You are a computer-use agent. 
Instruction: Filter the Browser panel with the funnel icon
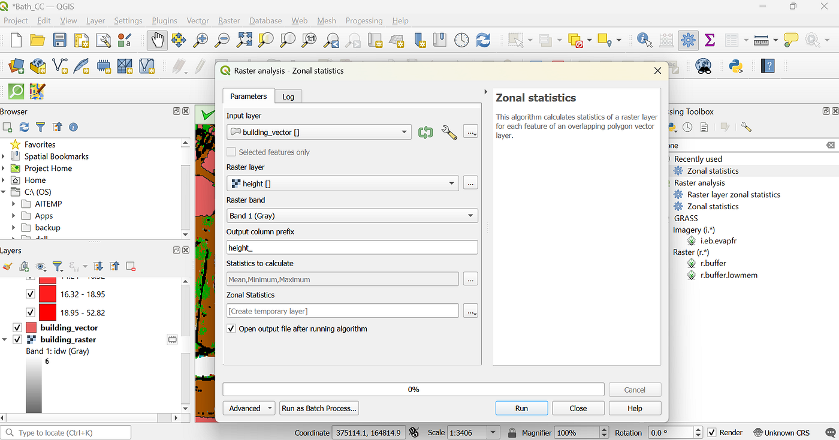coord(40,127)
